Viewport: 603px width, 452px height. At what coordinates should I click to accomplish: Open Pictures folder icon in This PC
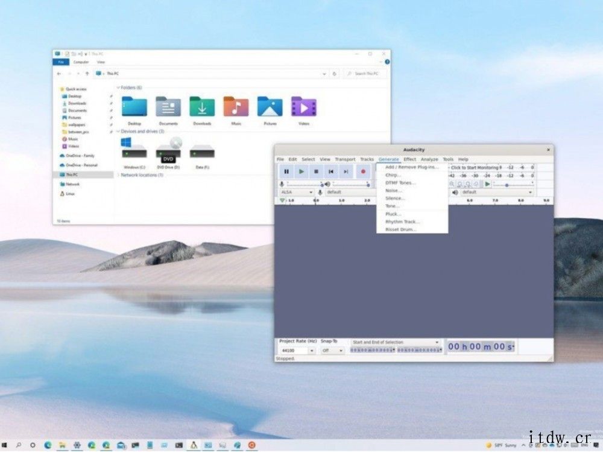coord(270,107)
